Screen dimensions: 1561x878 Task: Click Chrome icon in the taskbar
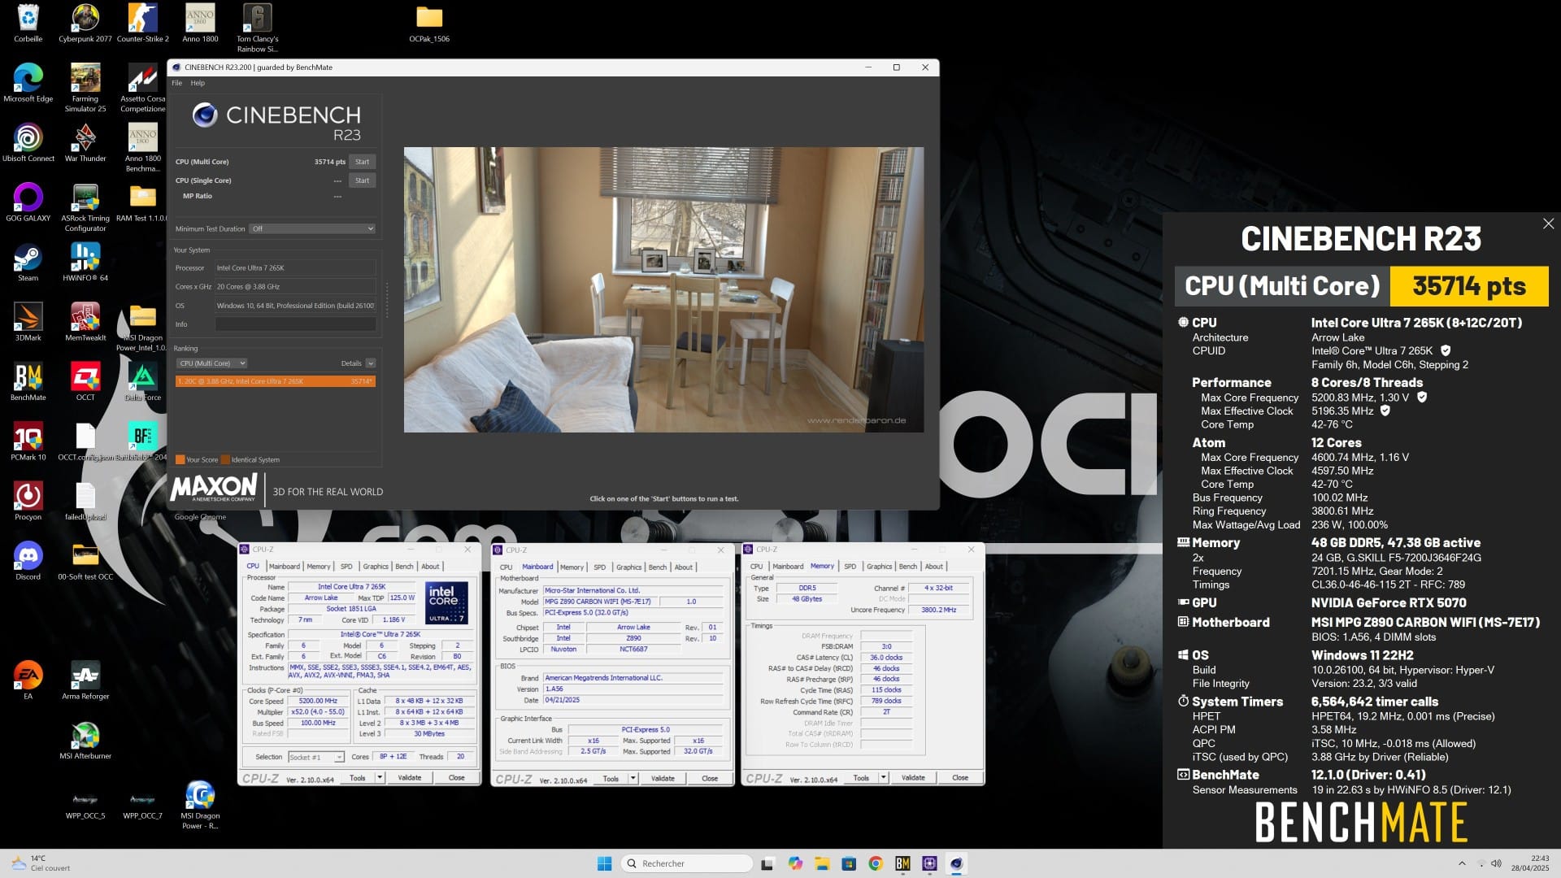coord(876,863)
